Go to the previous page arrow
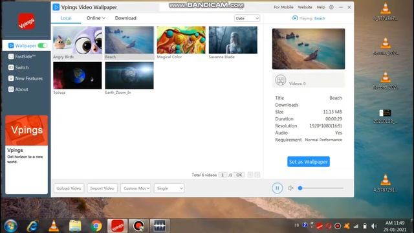 (x=250, y=175)
